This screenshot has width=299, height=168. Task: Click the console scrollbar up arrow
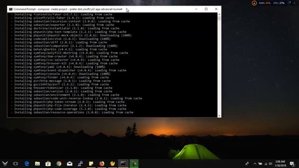(x=219, y=14)
